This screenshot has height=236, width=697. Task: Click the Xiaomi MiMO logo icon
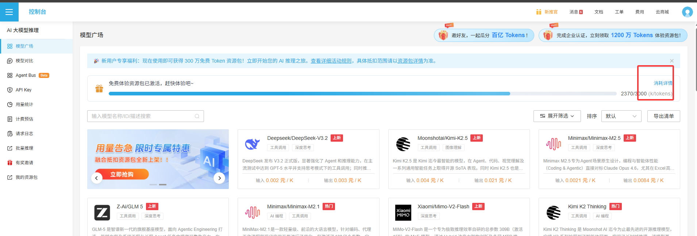[x=403, y=213]
